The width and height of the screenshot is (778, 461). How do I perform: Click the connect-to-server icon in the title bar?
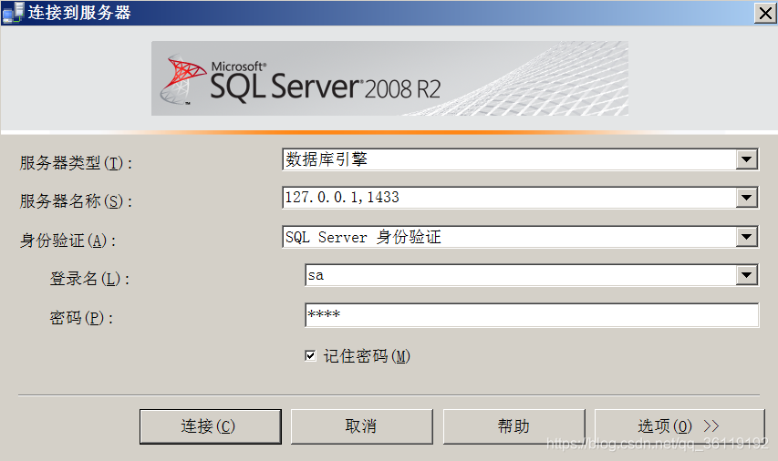point(13,13)
